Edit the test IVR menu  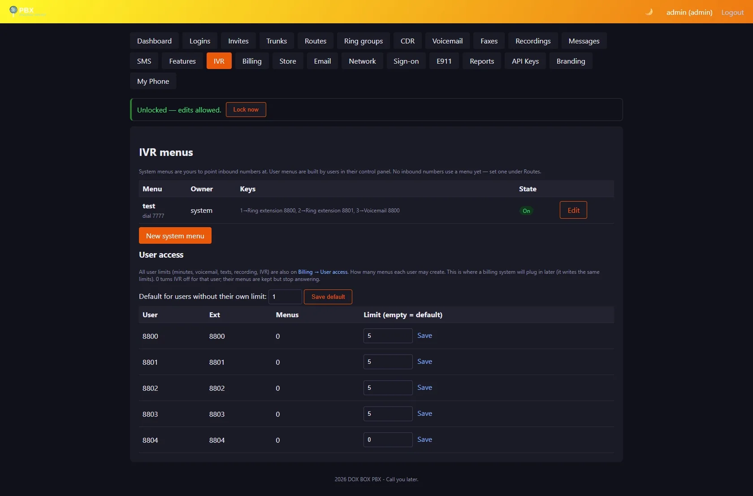click(x=573, y=210)
